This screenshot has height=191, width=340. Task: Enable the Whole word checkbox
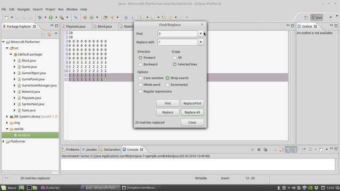tap(140, 85)
